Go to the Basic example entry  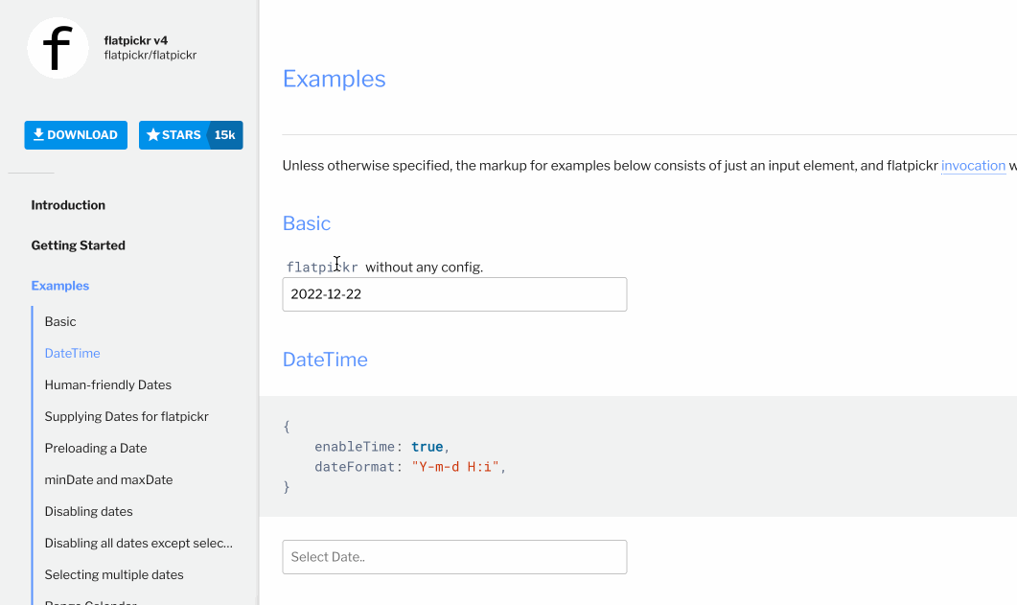[59, 321]
